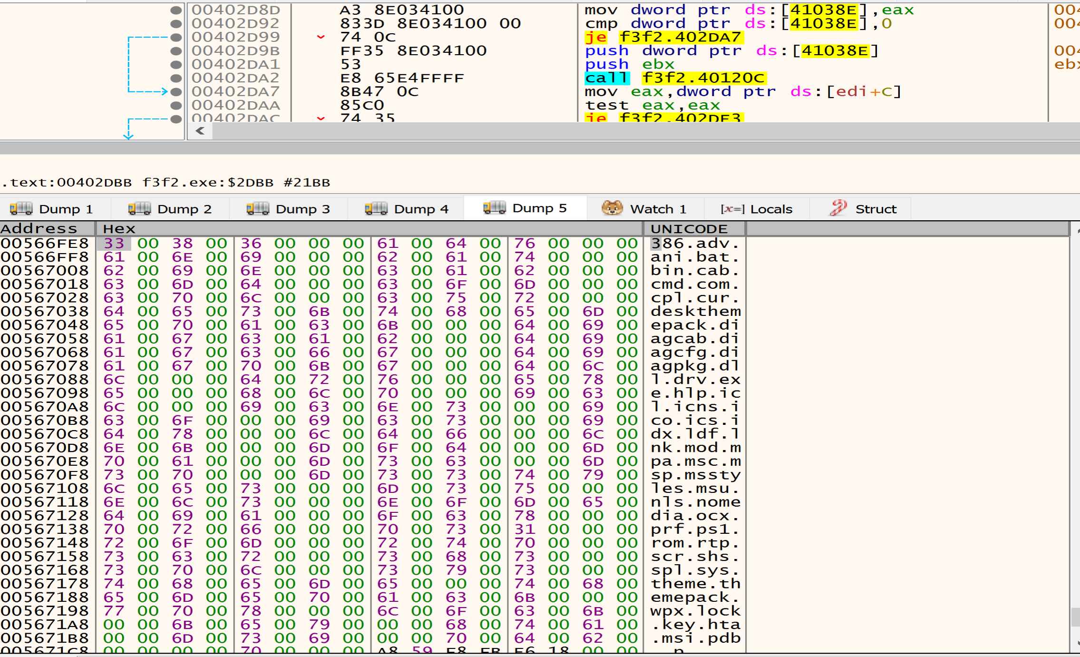This screenshot has width=1080, height=657.
Task: Click the disassembly scroll-left arrow
Action: [x=200, y=131]
